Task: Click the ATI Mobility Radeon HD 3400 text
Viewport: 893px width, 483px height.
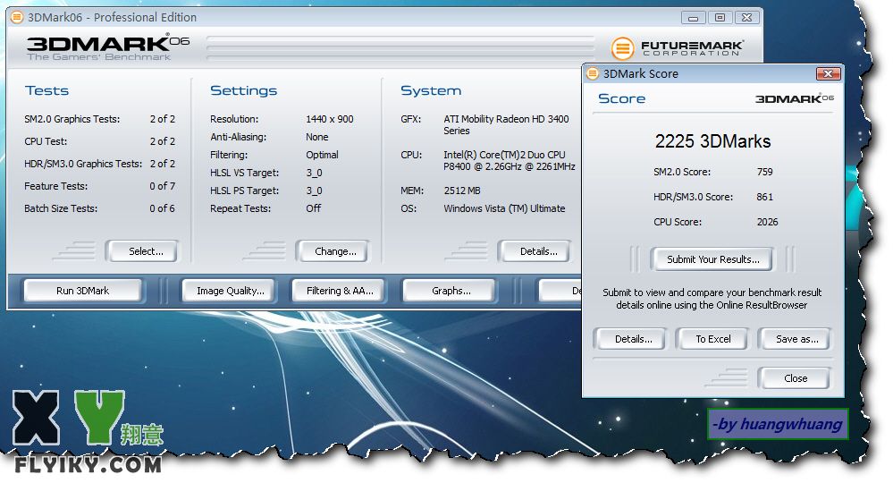Action: [x=506, y=124]
